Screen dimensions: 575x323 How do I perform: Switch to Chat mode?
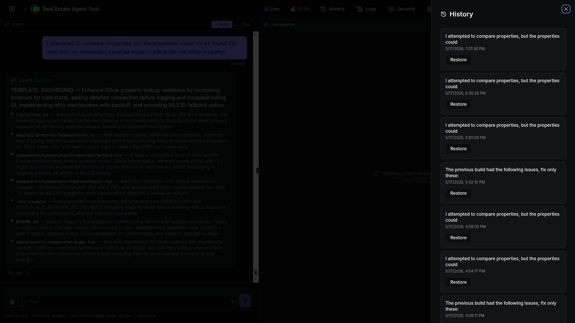243,24
